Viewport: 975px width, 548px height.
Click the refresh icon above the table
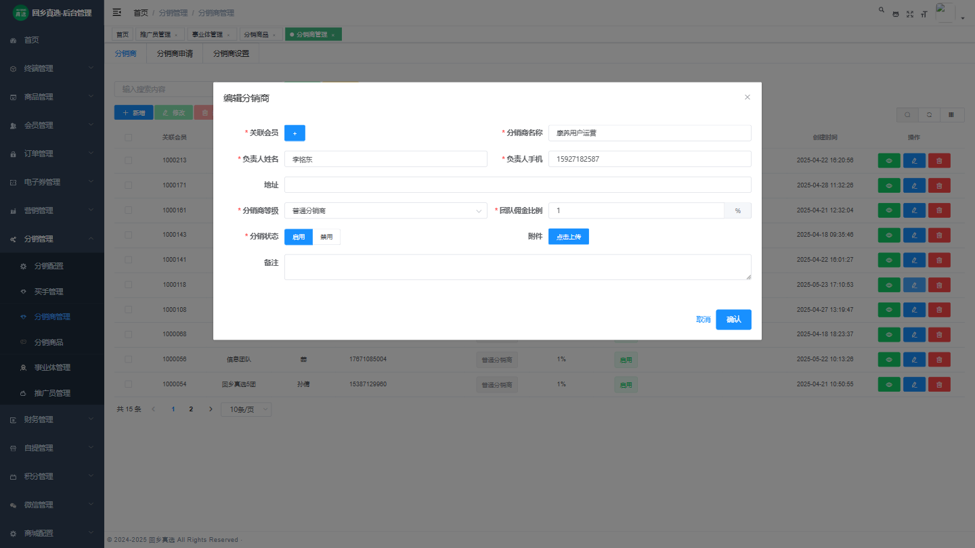930,115
